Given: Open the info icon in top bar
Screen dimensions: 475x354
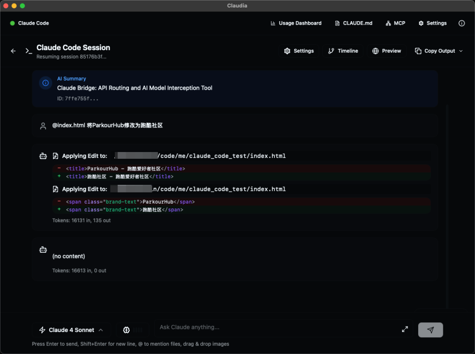Looking at the screenshot, I should pyautogui.click(x=461, y=23).
